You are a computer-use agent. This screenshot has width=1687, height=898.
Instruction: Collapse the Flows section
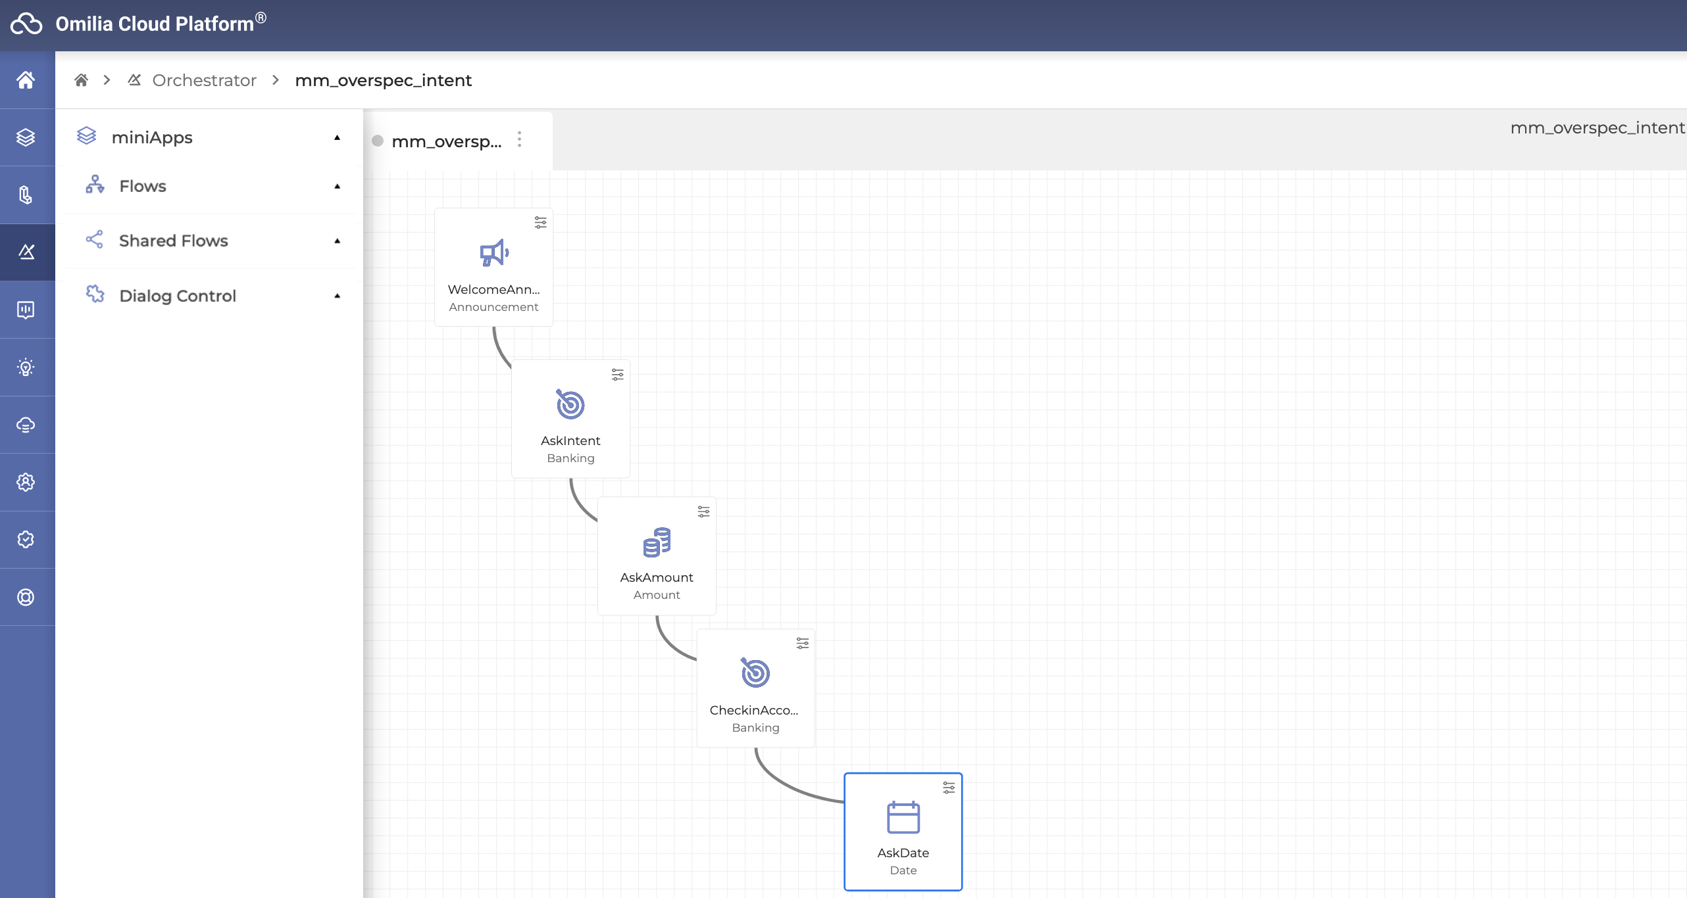click(337, 187)
